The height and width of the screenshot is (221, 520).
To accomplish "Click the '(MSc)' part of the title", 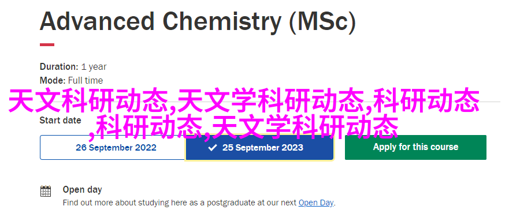I will coord(322,22).
